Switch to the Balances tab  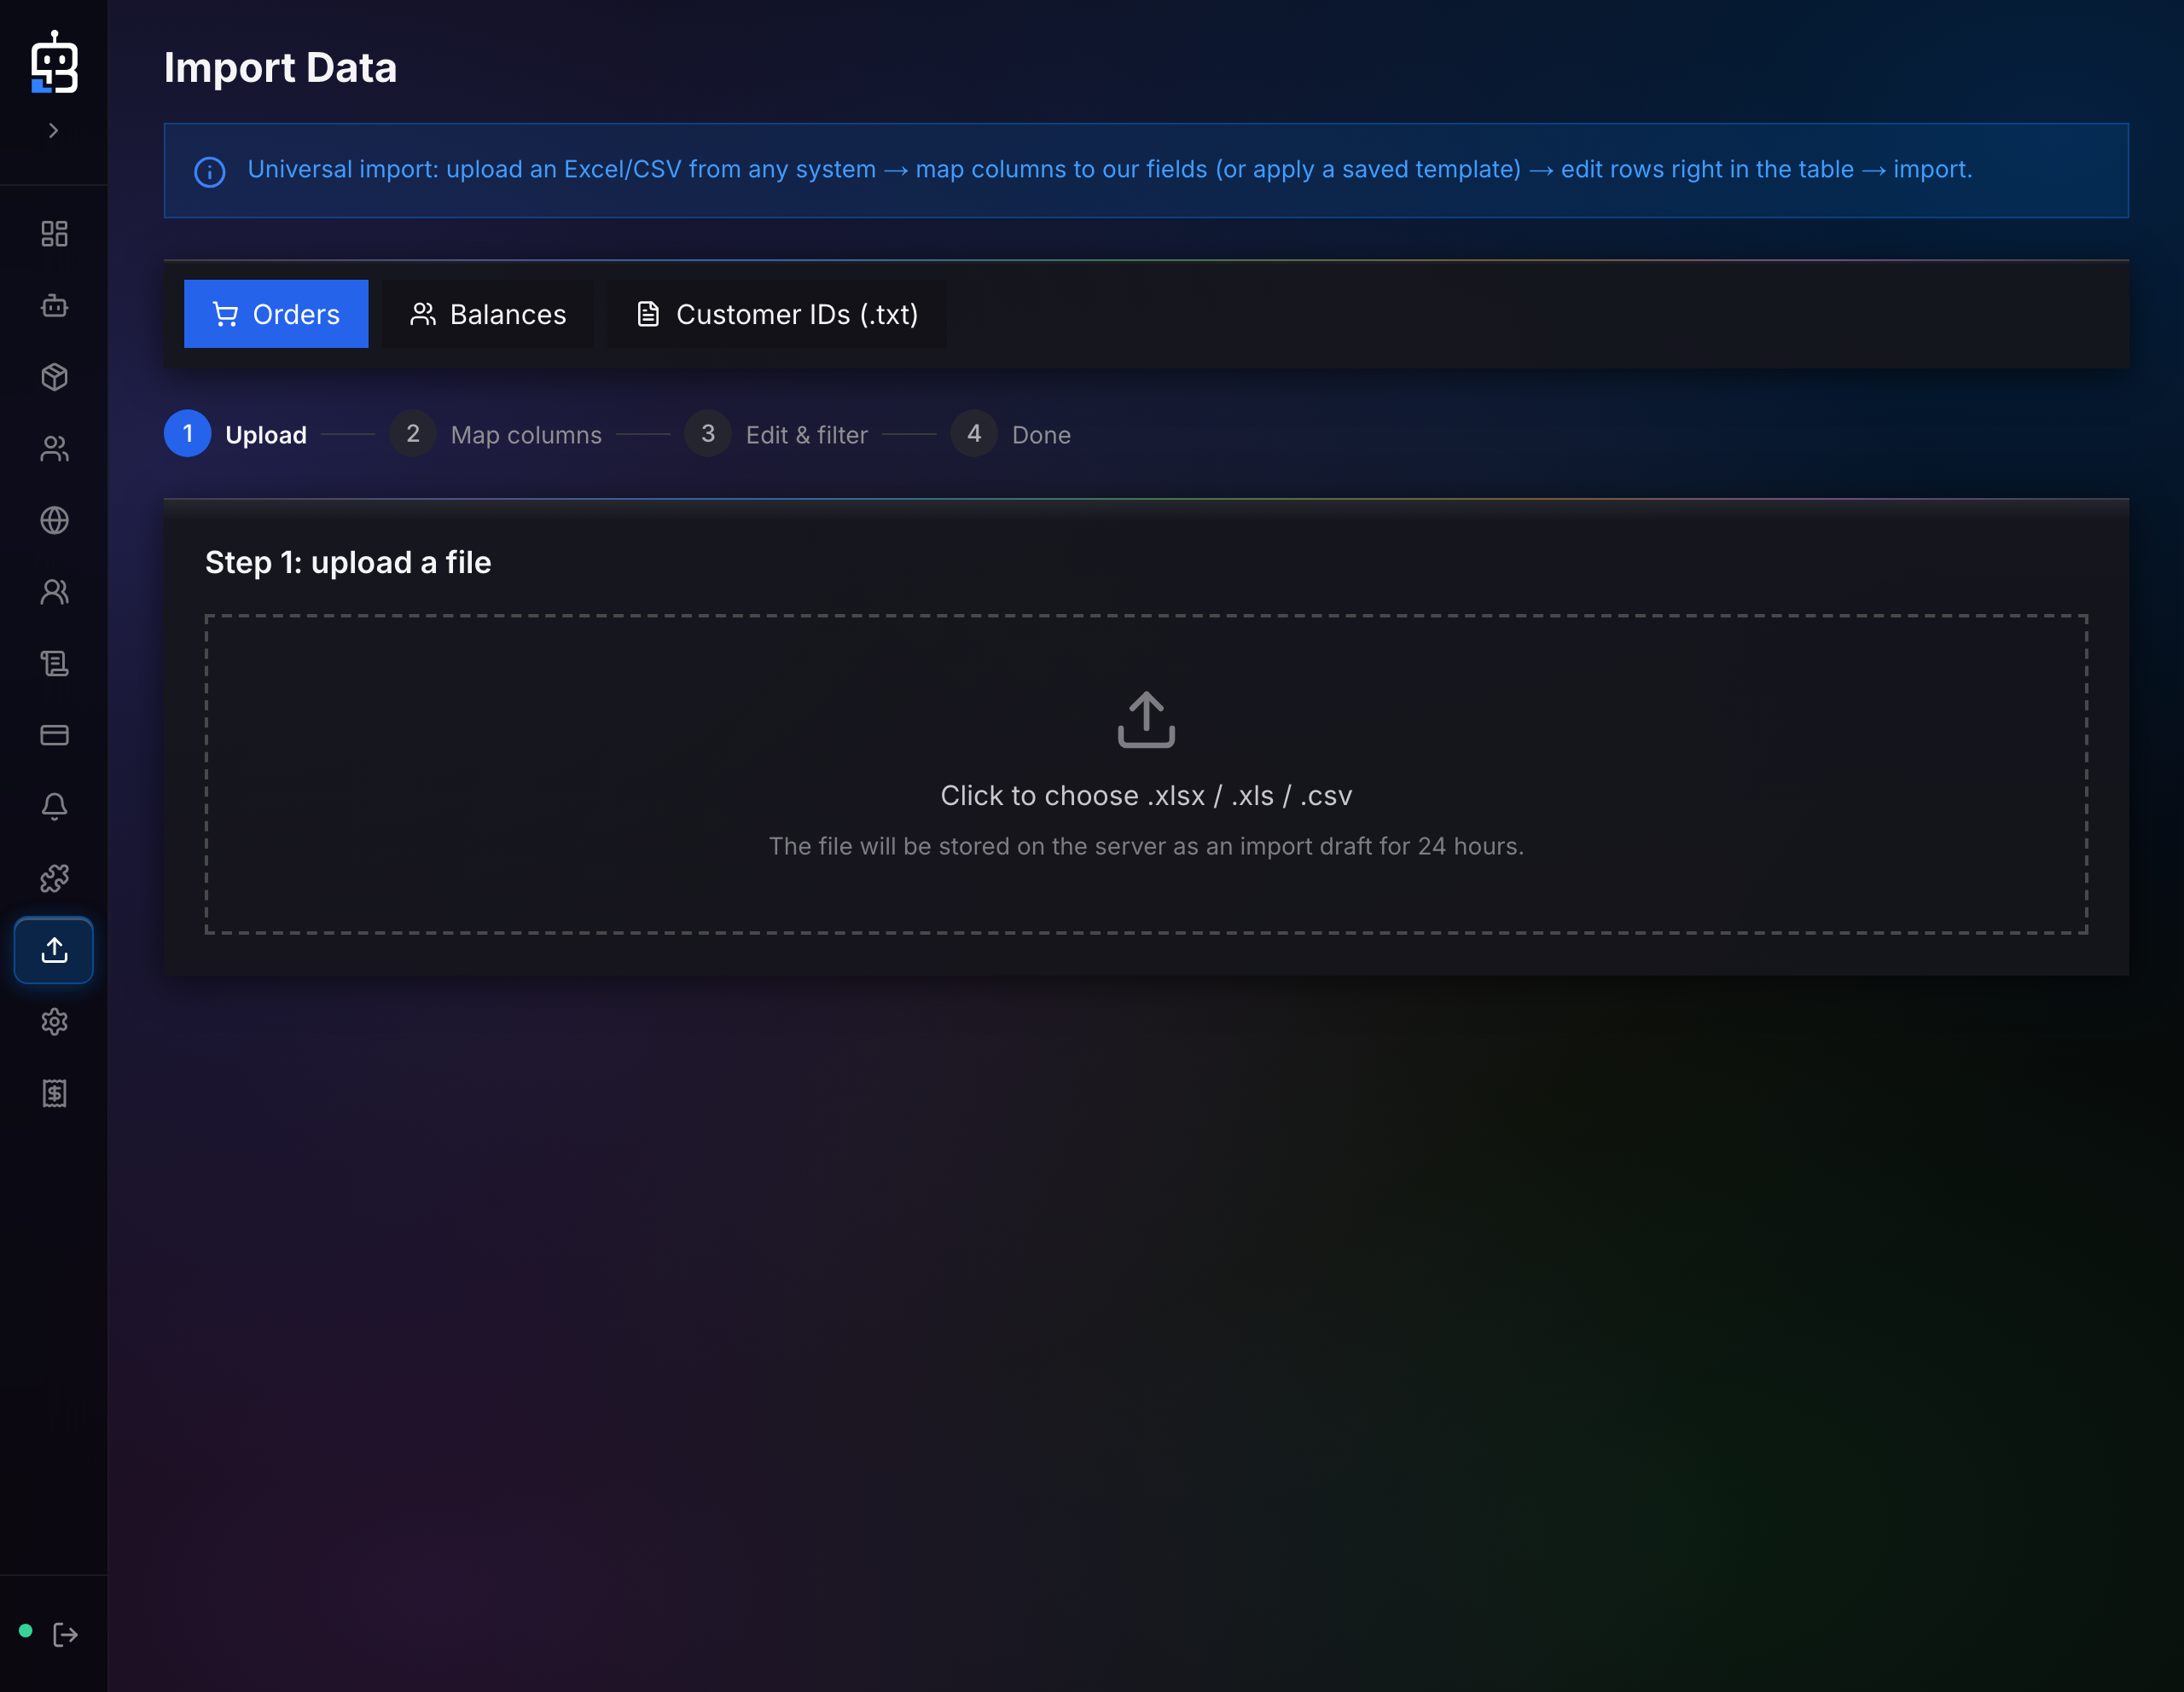488,314
